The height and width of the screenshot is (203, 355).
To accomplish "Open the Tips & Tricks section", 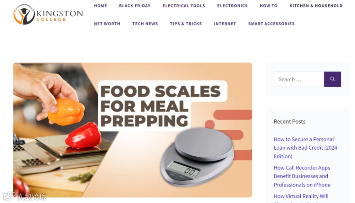I will (186, 23).
